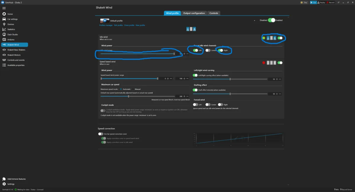Open the Profiles manager link
This screenshot has width=355, height=192.
click(106, 25)
